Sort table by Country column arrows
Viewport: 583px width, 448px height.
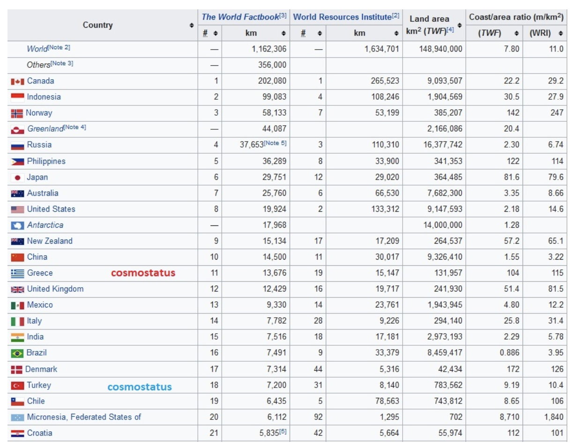192,25
